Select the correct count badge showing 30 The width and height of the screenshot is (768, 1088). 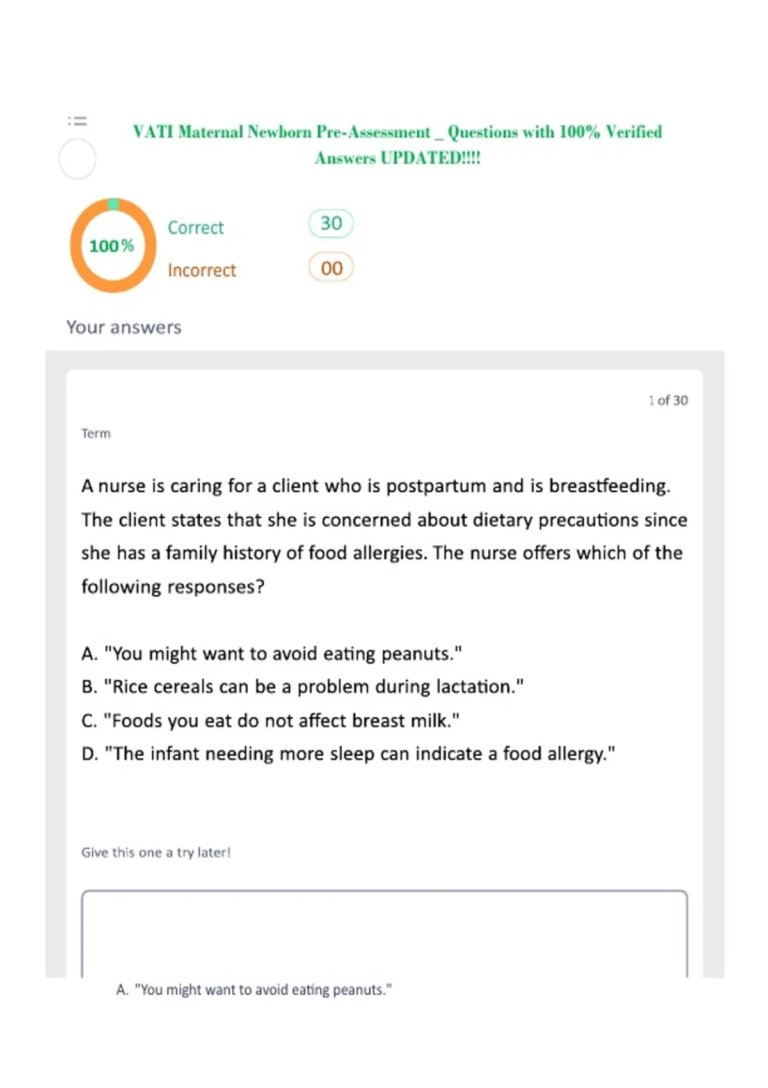[x=331, y=223]
